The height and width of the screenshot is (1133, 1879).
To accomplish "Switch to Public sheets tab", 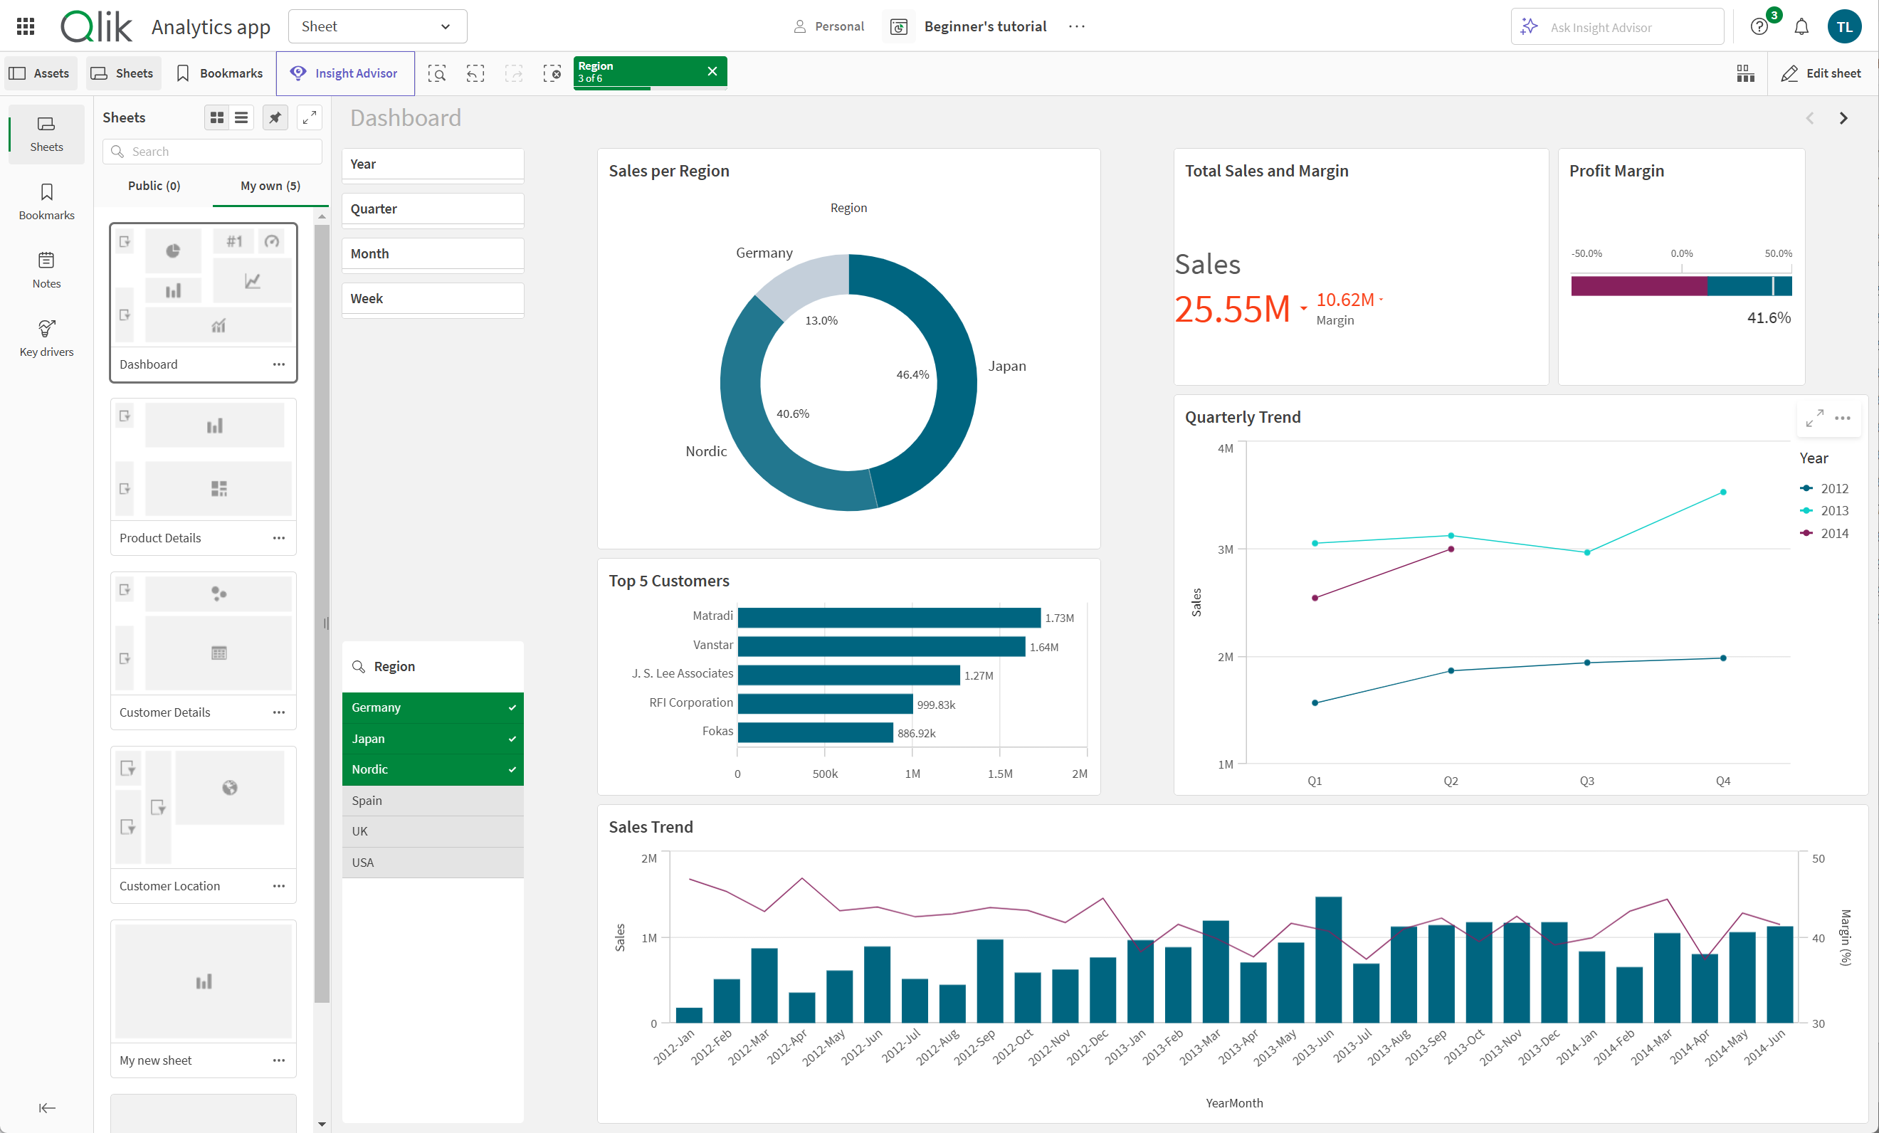I will tap(159, 185).
